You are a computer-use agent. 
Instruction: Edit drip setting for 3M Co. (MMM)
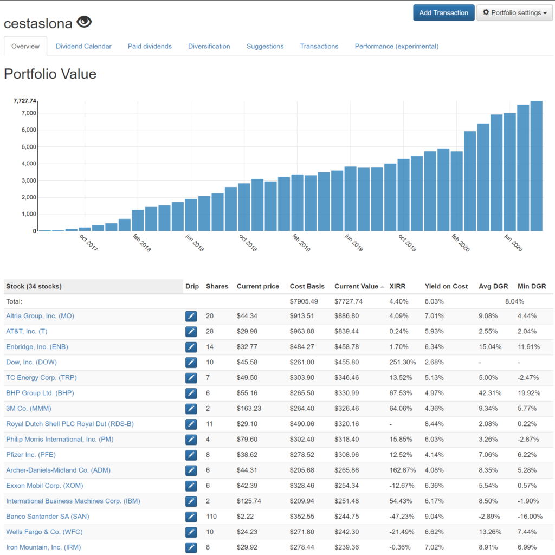[191, 409]
